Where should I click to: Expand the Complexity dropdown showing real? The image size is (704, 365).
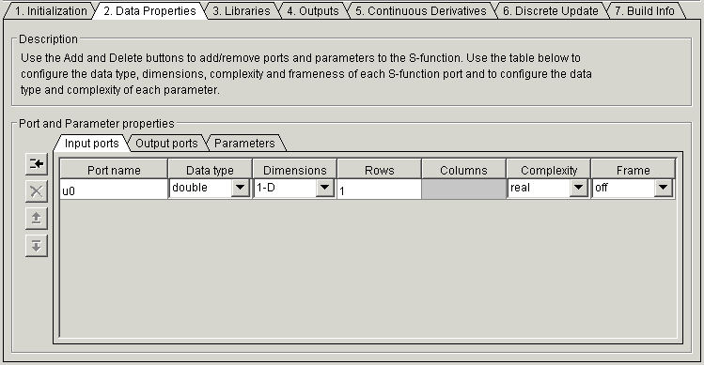click(x=579, y=188)
